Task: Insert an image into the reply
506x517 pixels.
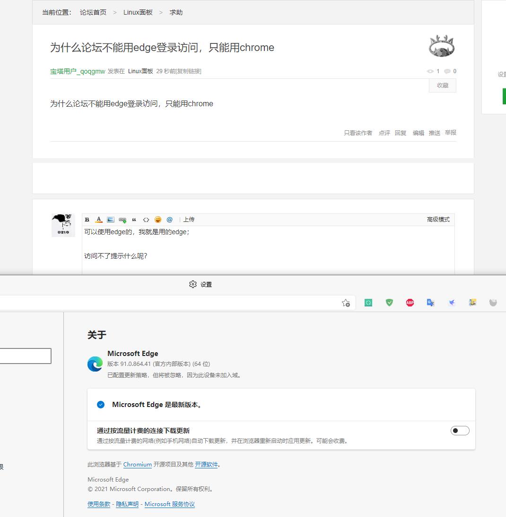Action: tap(111, 220)
